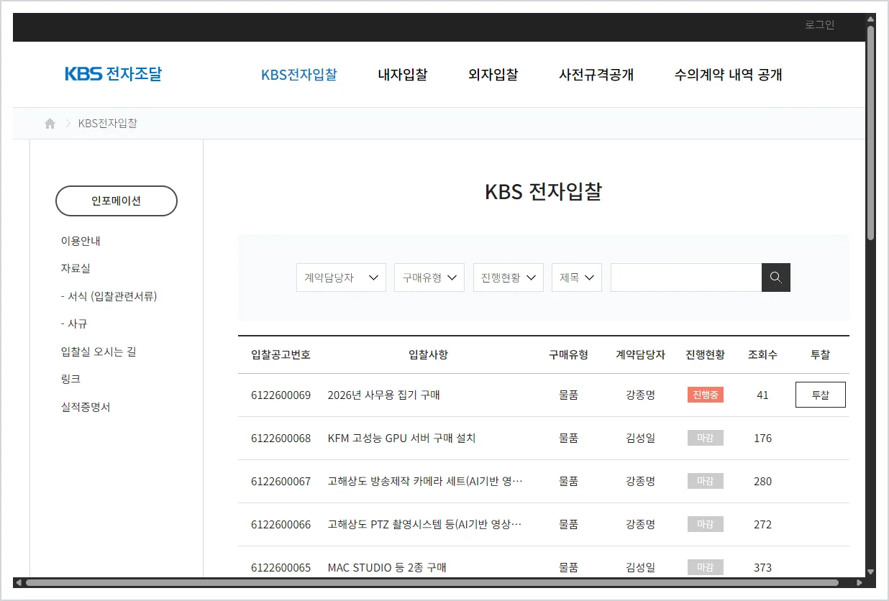Click 마감 badge in row 6122600068

[705, 438]
